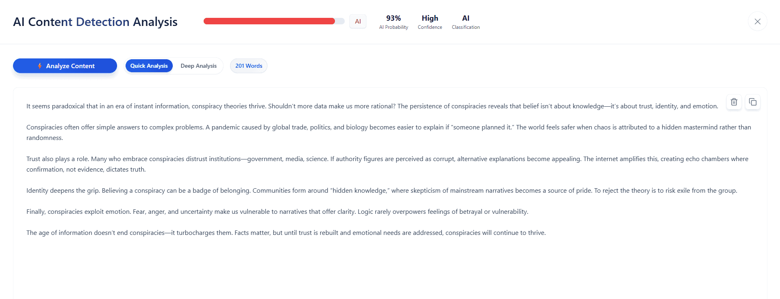This screenshot has height=299, width=780.
Task: Click paragraph starting 'Finally, conspiracies exploit emotion'
Action: point(277,212)
